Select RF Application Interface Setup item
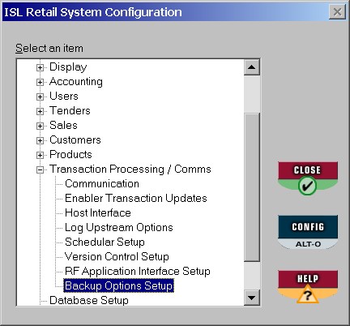350x326 pixels. [x=138, y=272]
